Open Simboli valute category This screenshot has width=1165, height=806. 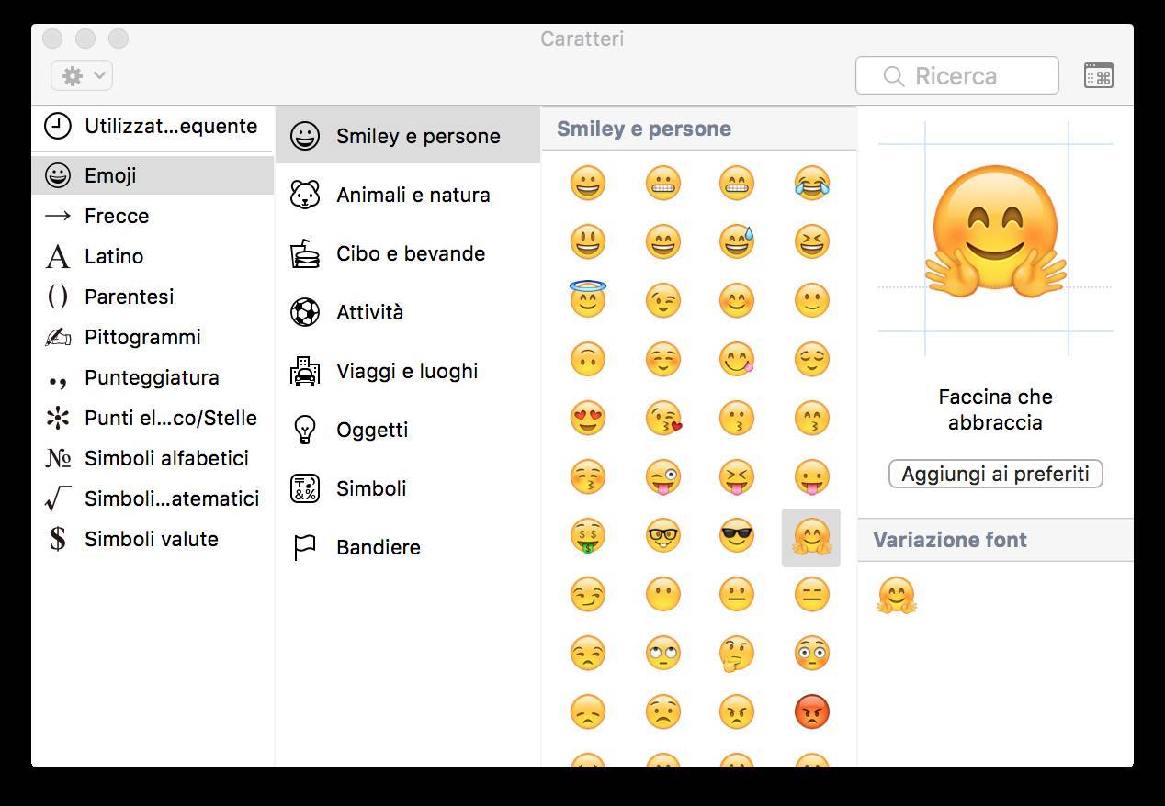pyautogui.click(x=153, y=539)
